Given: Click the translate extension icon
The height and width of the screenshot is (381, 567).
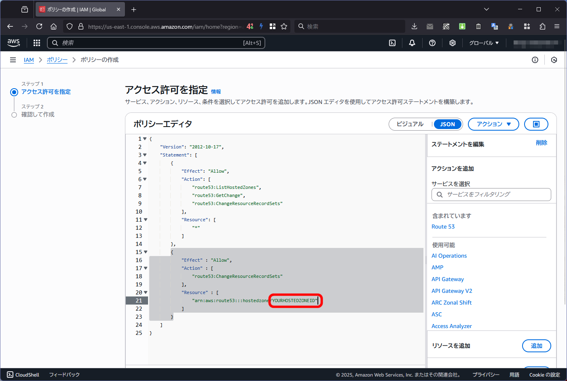Looking at the screenshot, I should (495, 26).
